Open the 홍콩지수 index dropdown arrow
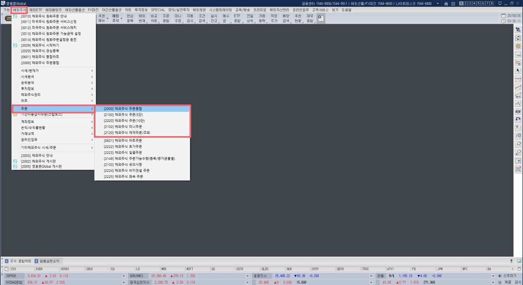 pyautogui.click(x=371, y=276)
